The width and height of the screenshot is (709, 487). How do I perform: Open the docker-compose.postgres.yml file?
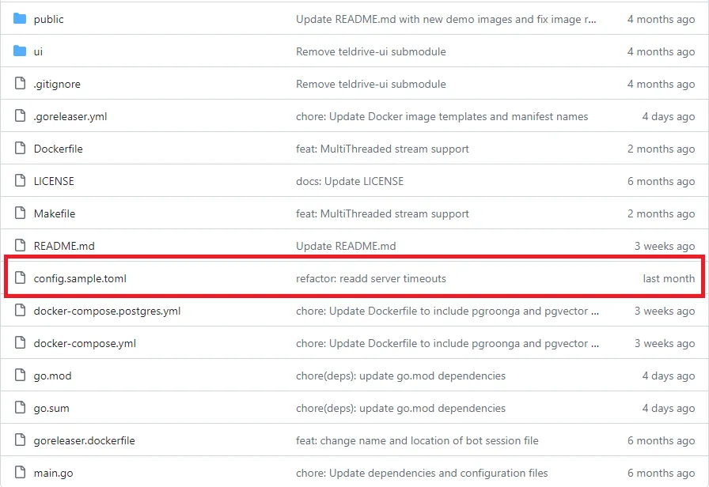tap(107, 311)
